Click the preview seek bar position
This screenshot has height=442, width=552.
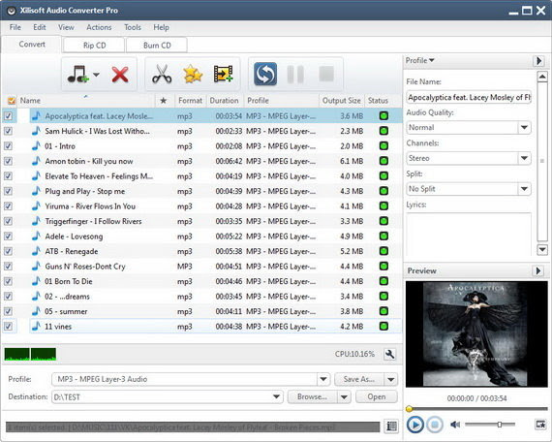coord(477,409)
